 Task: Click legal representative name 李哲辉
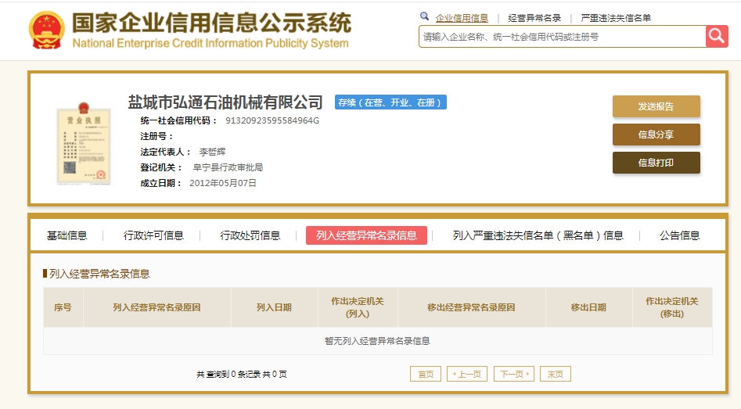[212, 152]
